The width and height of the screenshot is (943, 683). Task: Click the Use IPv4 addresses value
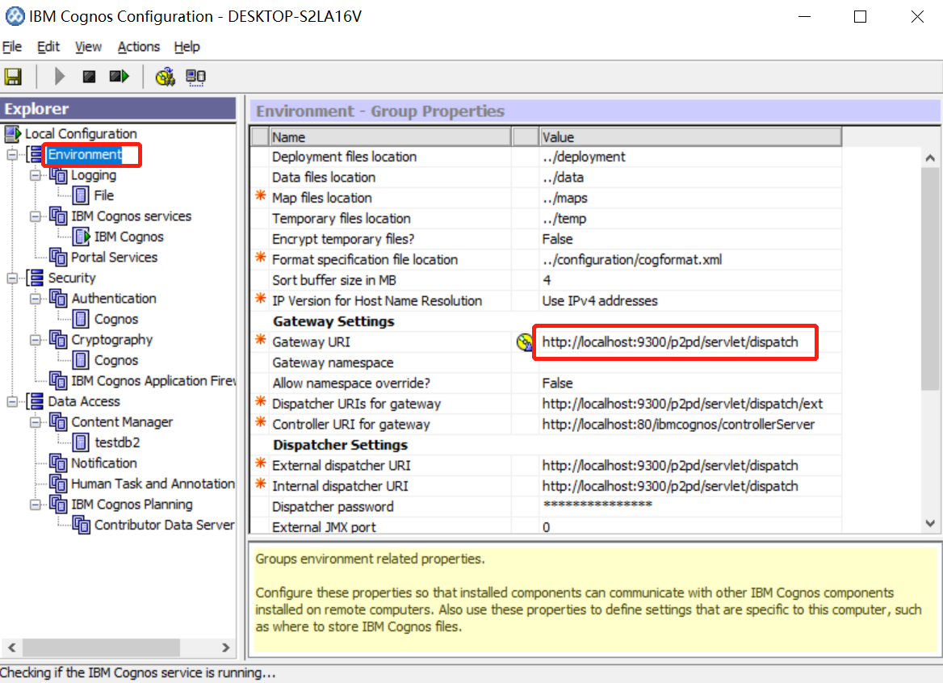pyautogui.click(x=690, y=300)
